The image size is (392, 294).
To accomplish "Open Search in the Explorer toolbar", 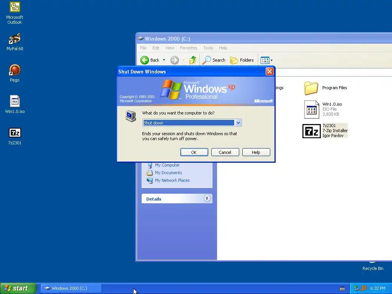I will (x=214, y=60).
